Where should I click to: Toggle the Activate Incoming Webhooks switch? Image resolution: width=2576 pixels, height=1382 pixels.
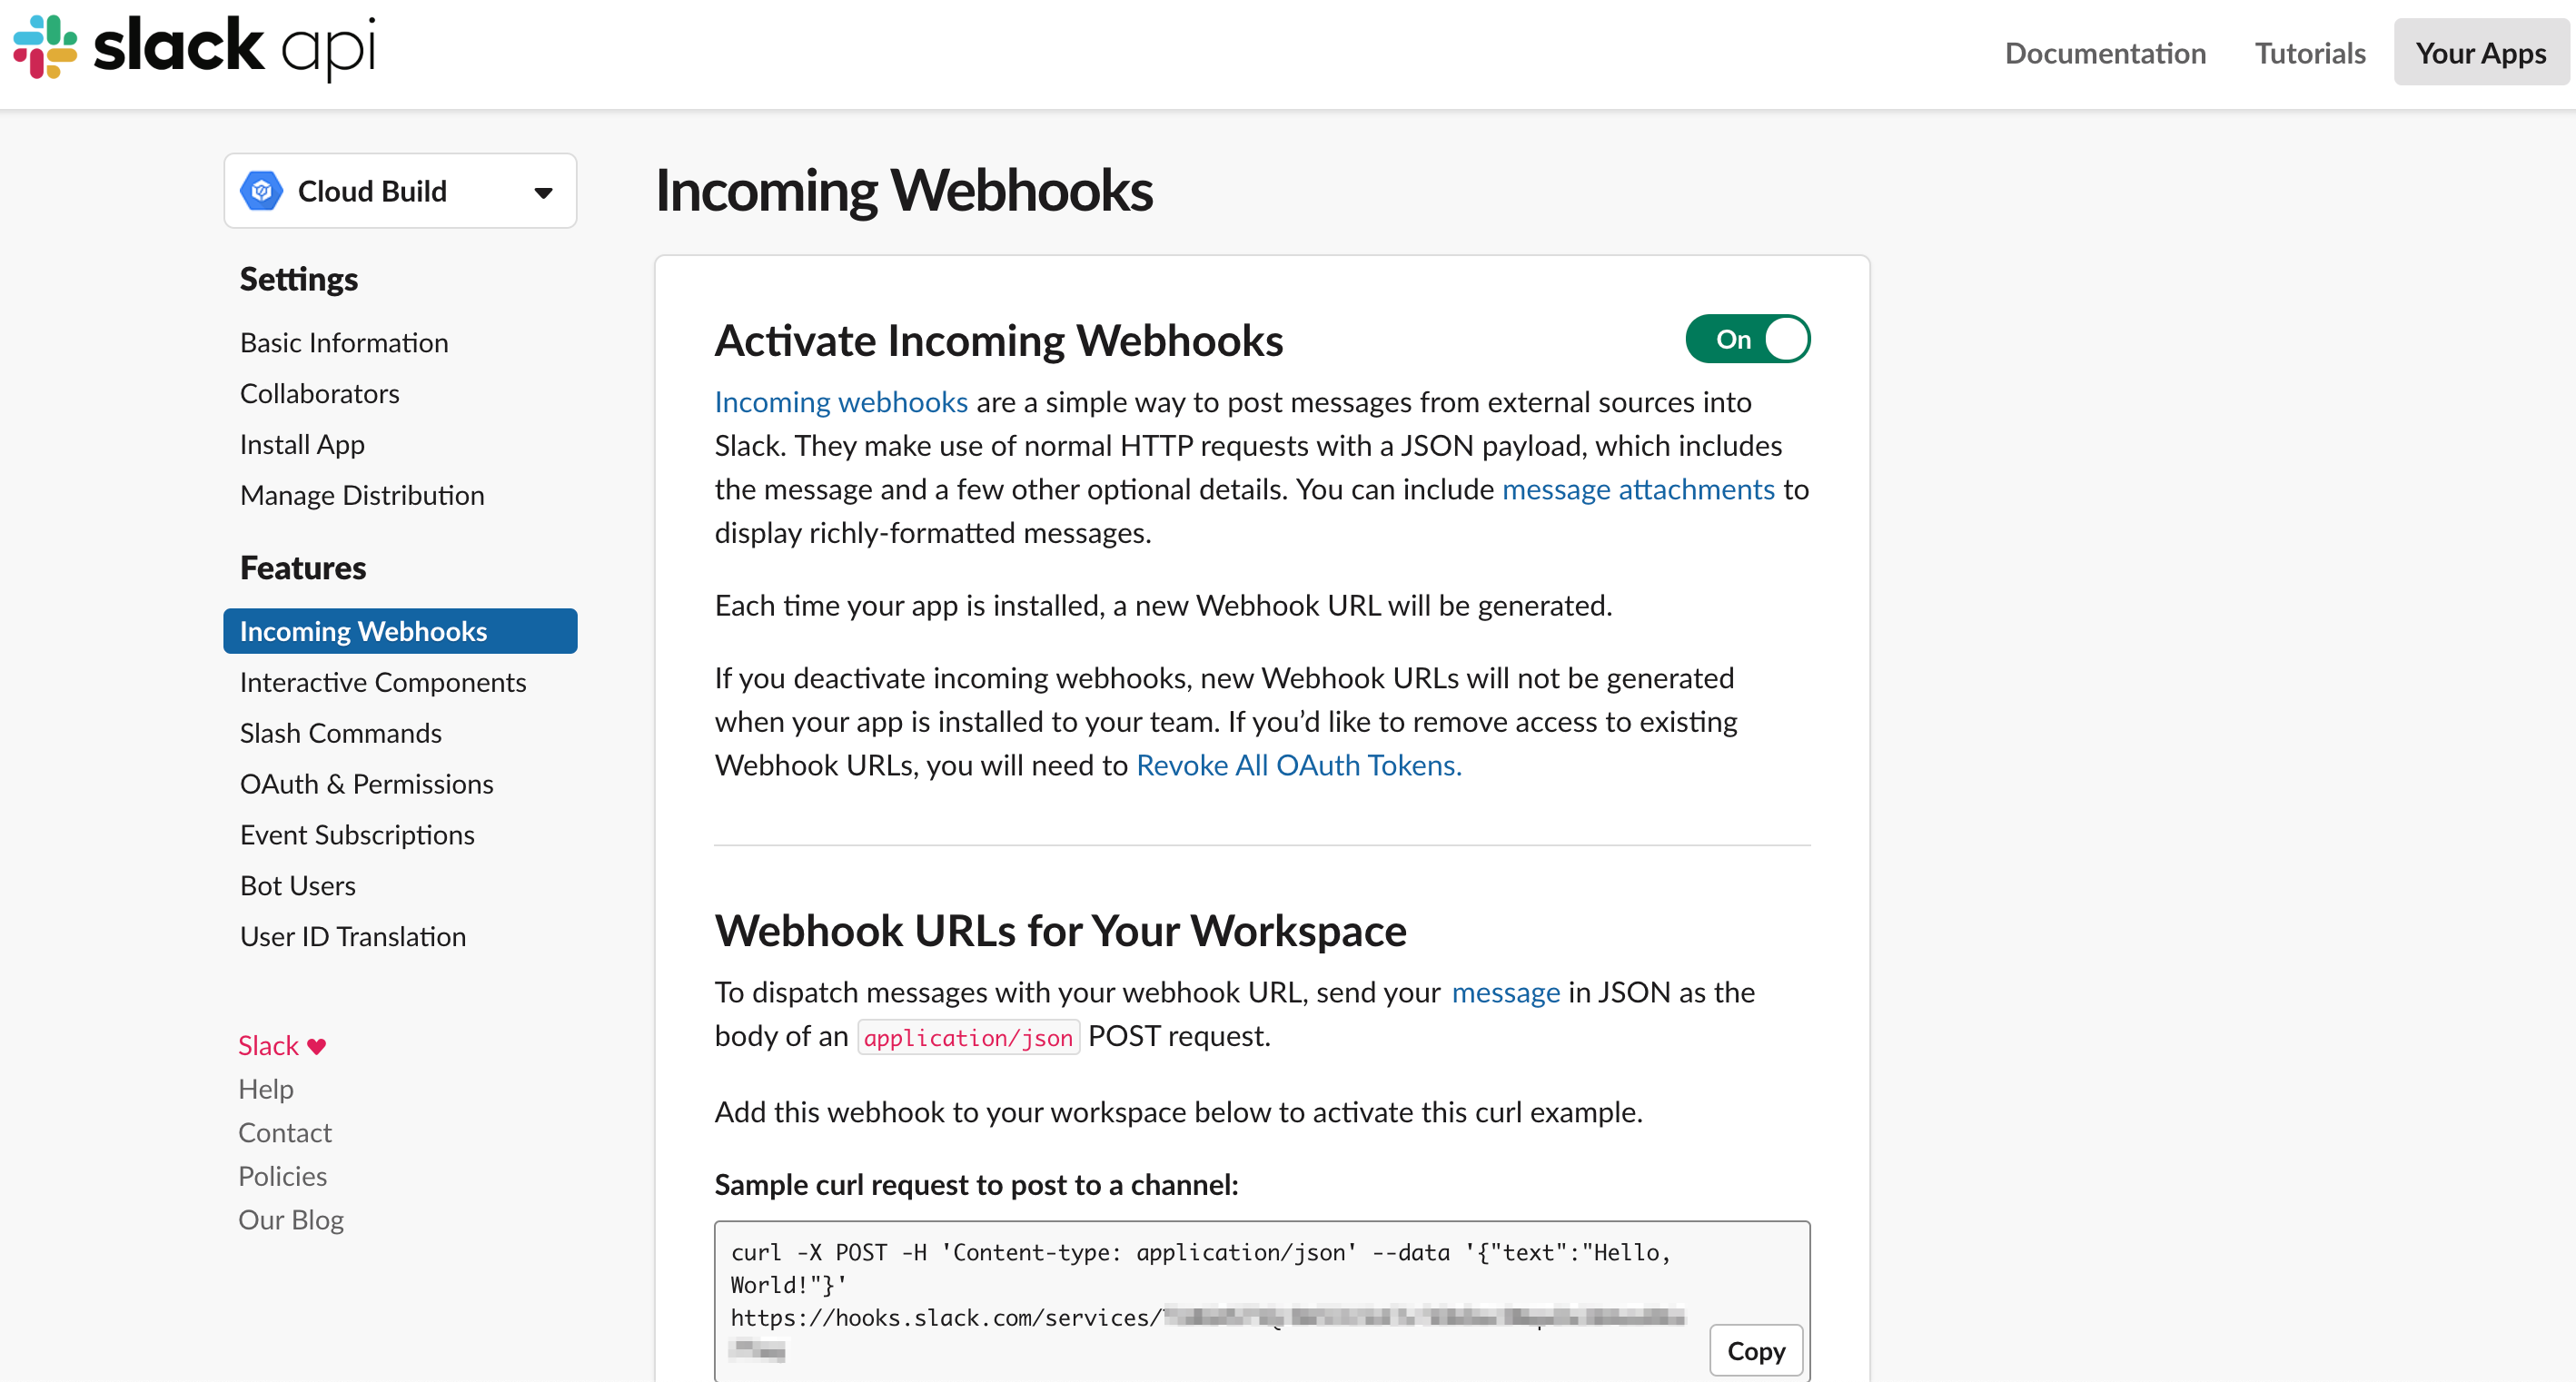pyautogui.click(x=1747, y=339)
